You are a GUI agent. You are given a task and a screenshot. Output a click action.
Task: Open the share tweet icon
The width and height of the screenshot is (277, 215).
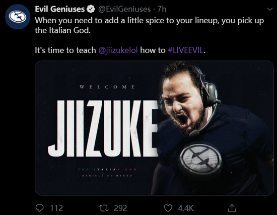point(232,208)
